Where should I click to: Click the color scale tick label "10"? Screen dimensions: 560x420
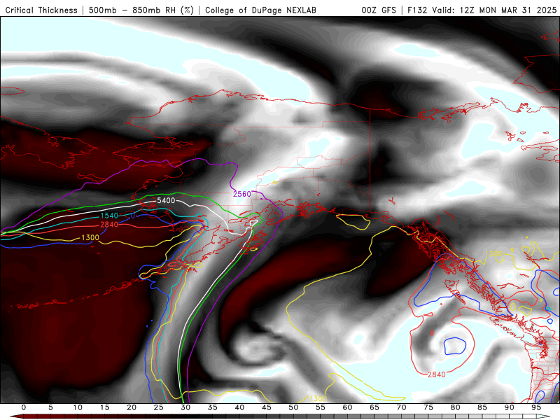[x=78, y=407]
